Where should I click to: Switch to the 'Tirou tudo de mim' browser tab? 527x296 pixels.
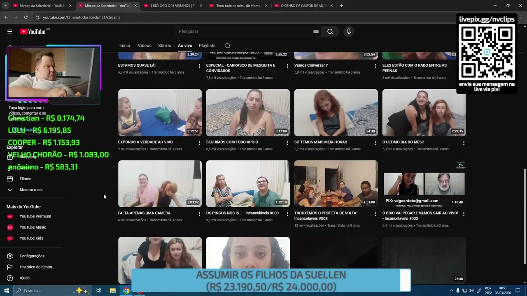click(x=238, y=6)
